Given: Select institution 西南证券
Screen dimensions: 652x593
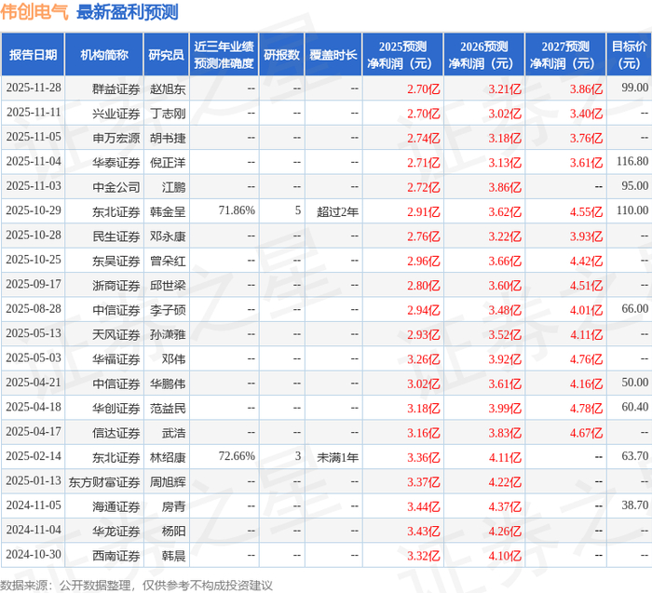Looking at the screenshot, I should click(x=116, y=555).
